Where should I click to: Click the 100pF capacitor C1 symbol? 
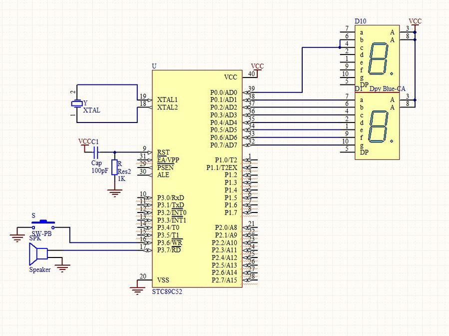tap(96, 152)
